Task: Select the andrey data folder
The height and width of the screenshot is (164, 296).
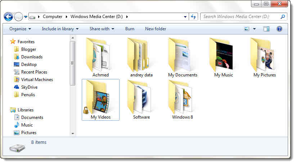Action: click(142, 58)
